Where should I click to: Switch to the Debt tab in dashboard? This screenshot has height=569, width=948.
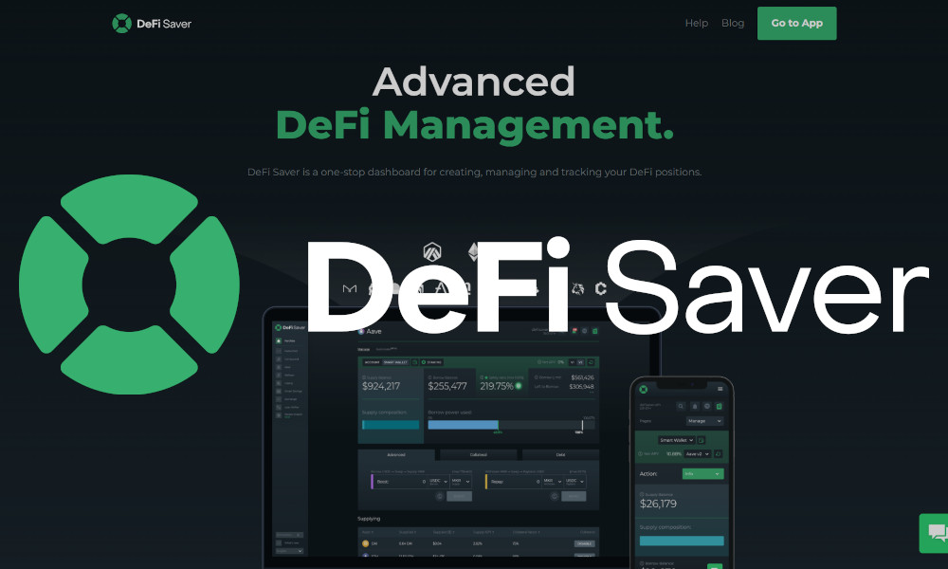point(559,455)
